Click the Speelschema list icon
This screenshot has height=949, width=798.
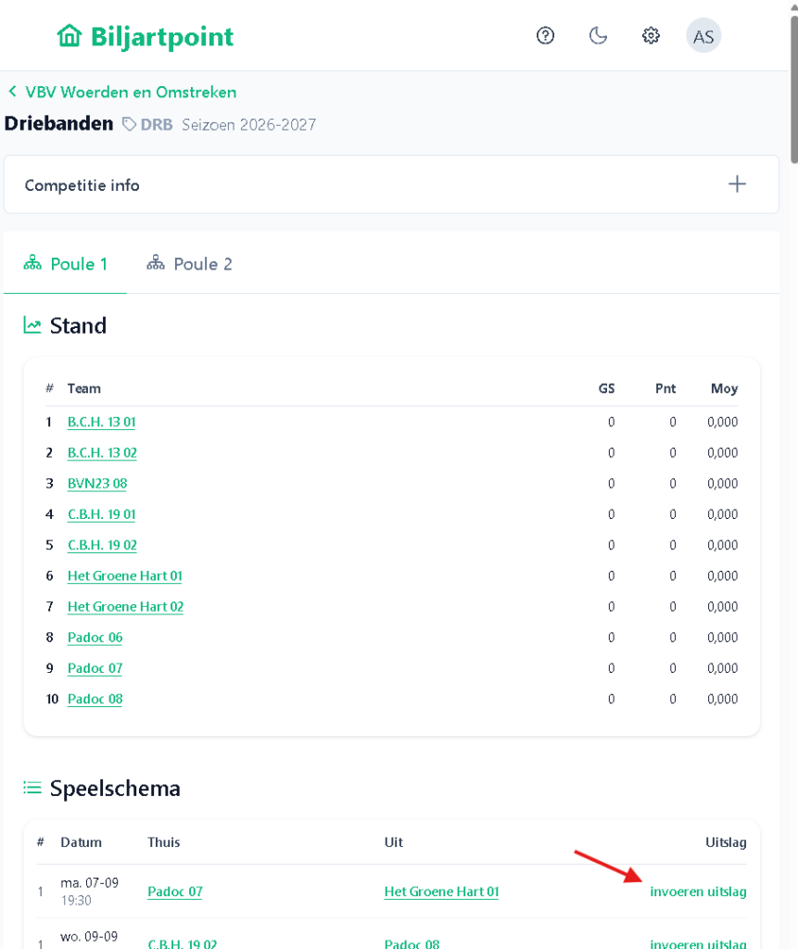coord(32,788)
